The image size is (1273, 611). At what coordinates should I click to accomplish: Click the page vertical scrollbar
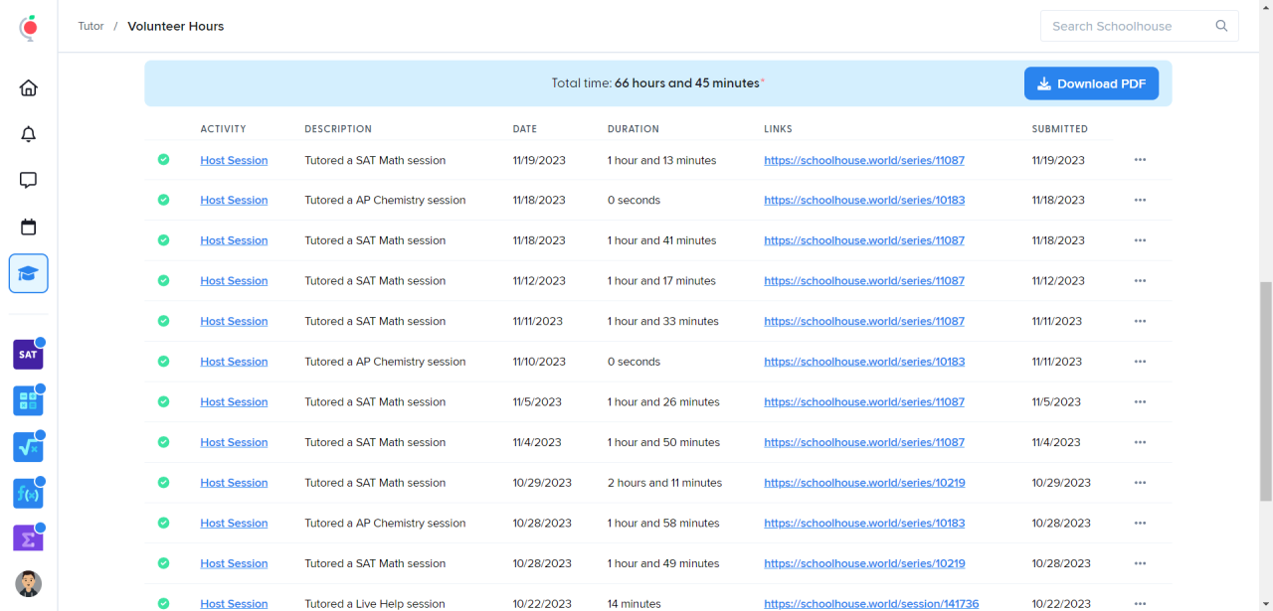click(x=1265, y=391)
